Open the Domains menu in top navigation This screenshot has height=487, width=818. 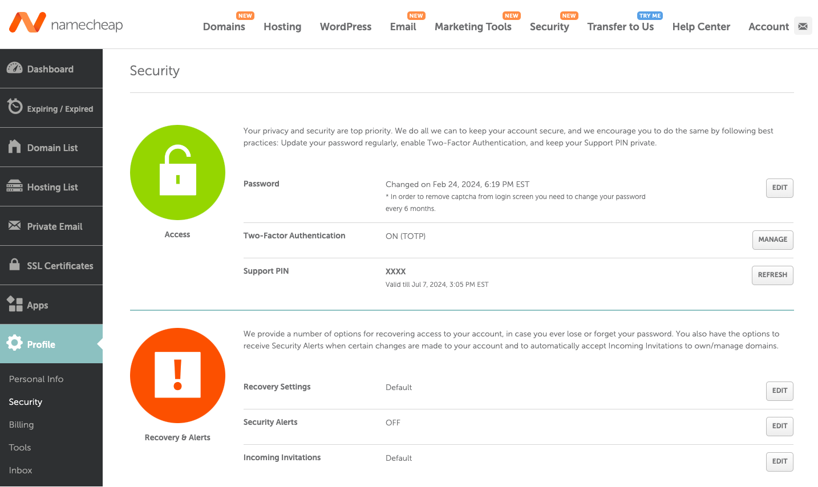tap(224, 27)
